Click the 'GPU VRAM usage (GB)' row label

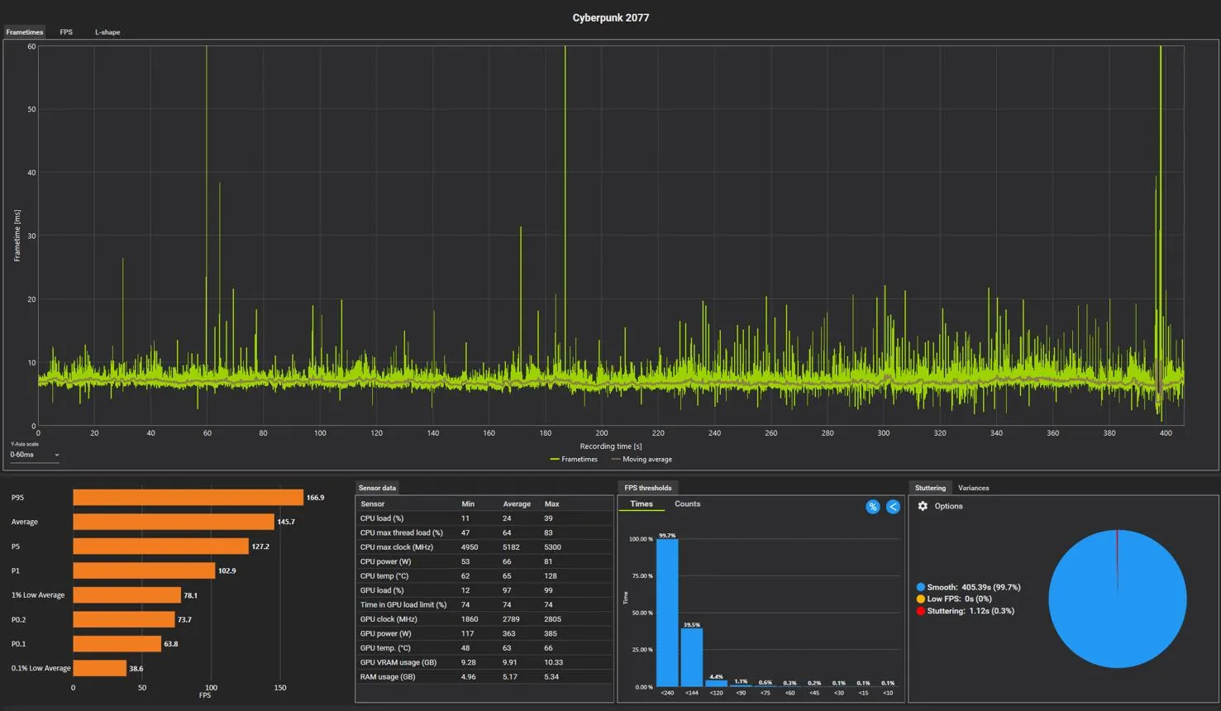[x=398, y=662]
